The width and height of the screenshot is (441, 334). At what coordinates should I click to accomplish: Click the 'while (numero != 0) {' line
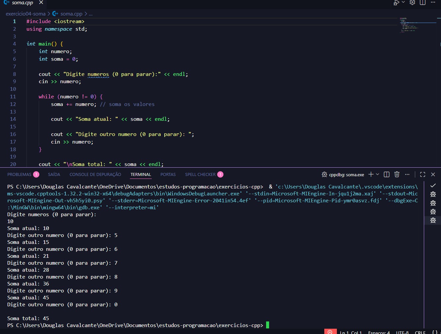pyautogui.click(x=71, y=97)
